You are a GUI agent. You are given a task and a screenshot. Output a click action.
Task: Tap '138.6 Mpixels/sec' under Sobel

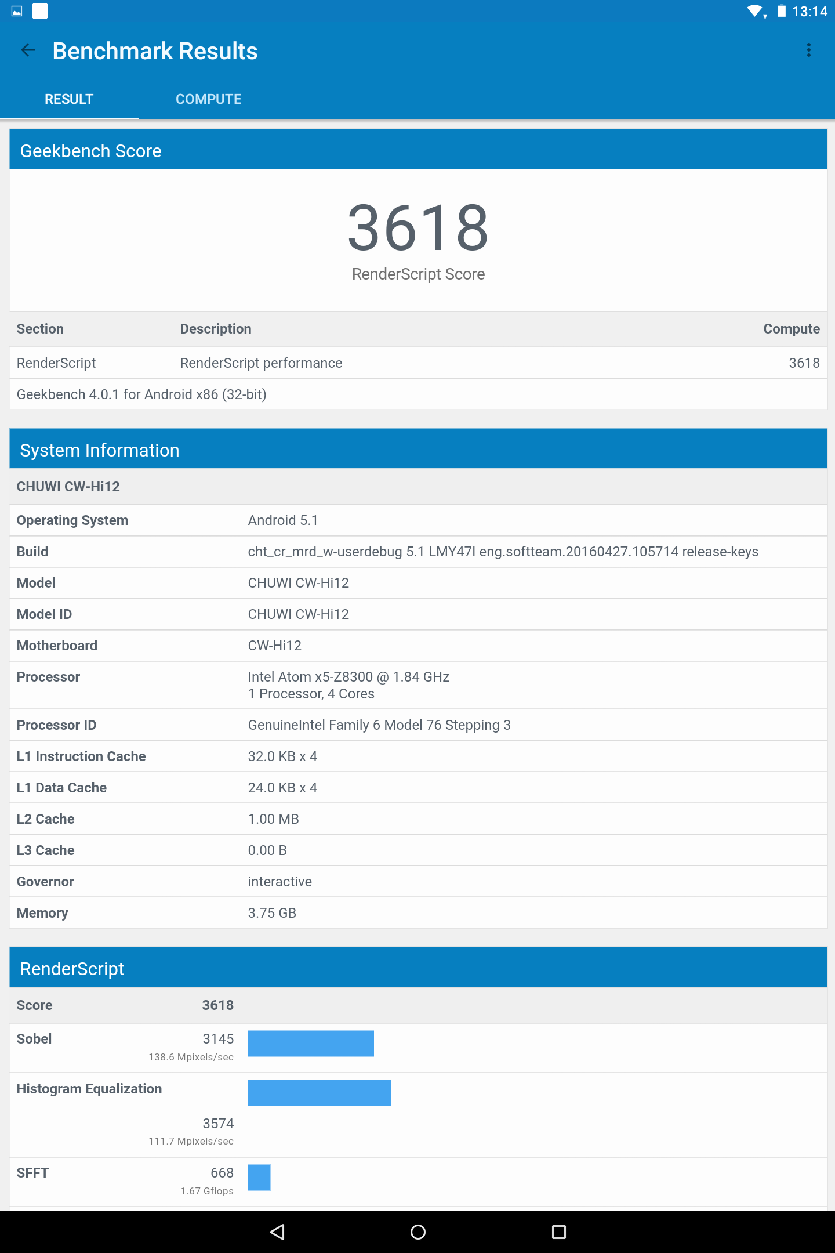pyautogui.click(x=191, y=1057)
